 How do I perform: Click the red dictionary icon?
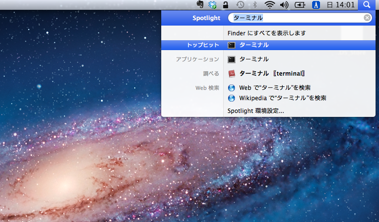coord(232,74)
